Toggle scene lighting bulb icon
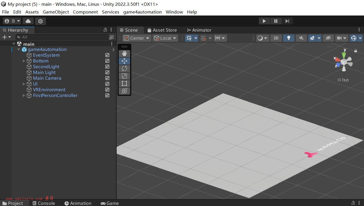 289,38
